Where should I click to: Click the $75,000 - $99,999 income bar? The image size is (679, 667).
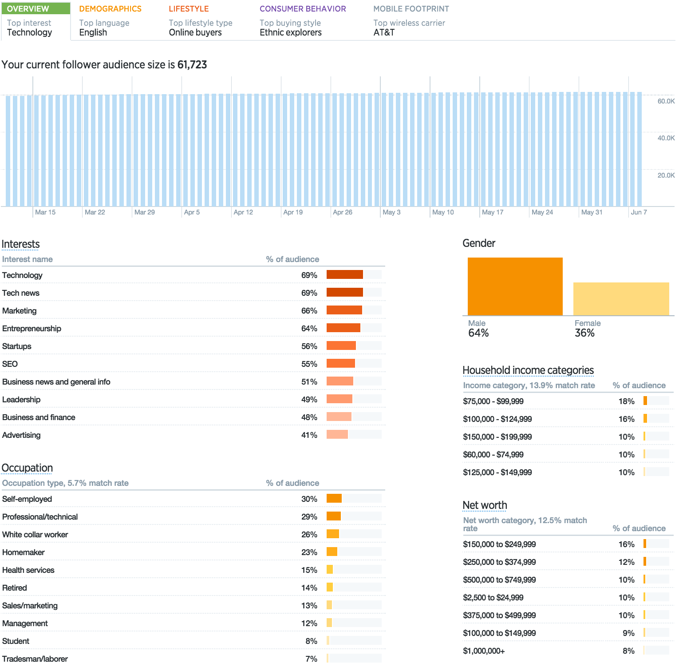click(644, 400)
